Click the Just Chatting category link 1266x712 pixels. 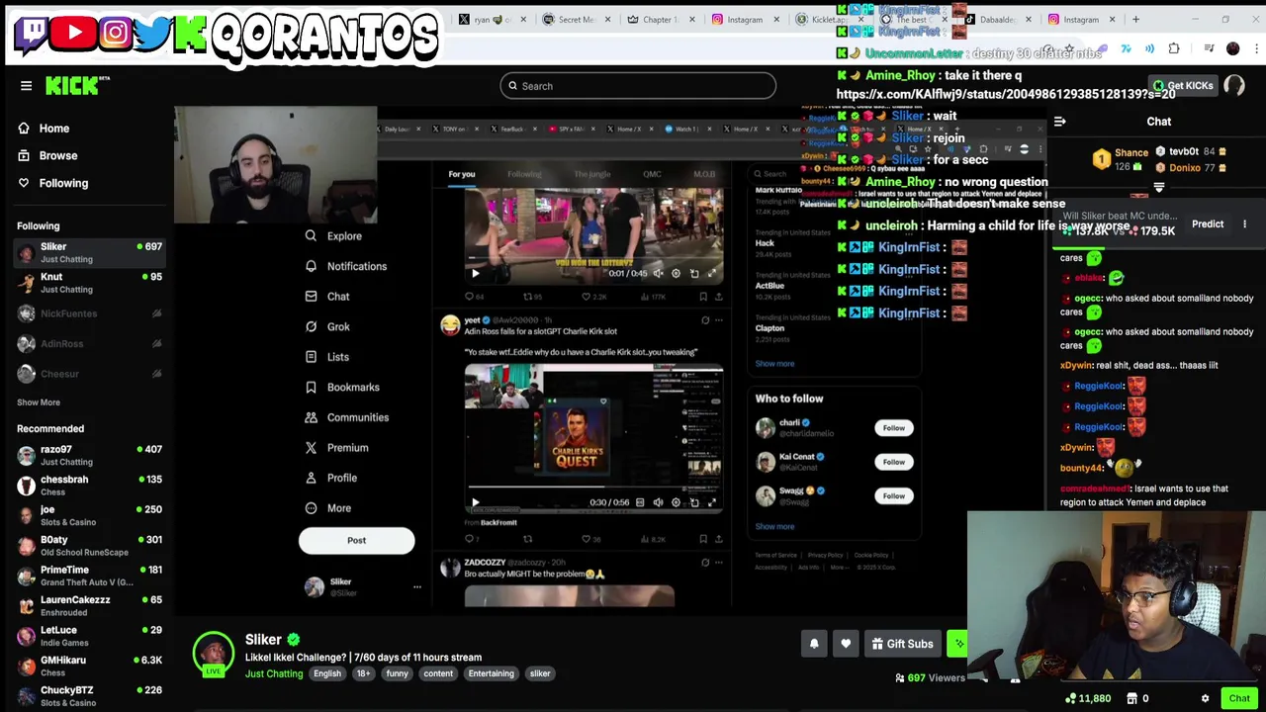[x=274, y=673]
